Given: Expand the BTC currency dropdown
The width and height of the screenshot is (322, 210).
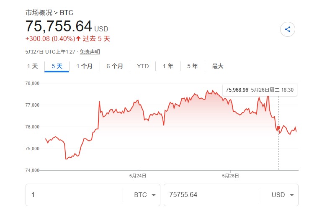Looking at the screenshot, I should point(144,195).
